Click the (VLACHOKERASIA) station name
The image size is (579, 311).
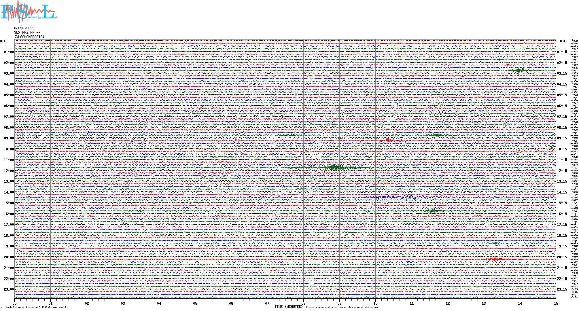click(x=29, y=37)
